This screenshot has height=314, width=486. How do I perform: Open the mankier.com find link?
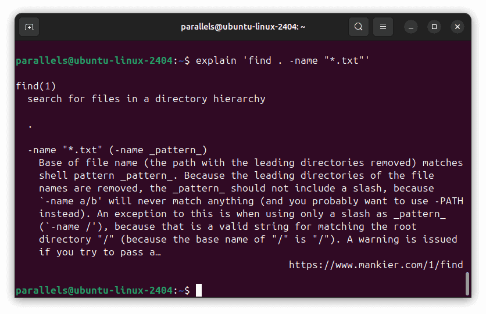pyautogui.click(x=376, y=265)
